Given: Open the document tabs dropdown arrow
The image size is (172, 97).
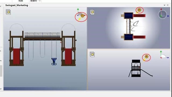Looking at the screenshot, I should 164,5.
